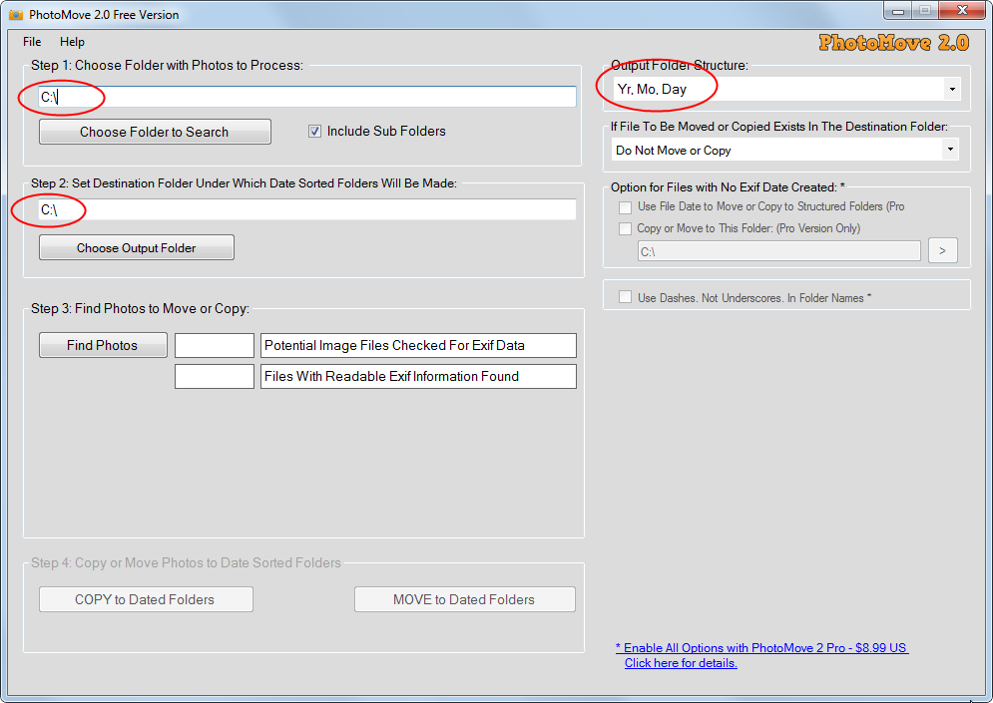Viewport: 993px width, 703px height.
Task: Open the File menu
Action: 32,42
